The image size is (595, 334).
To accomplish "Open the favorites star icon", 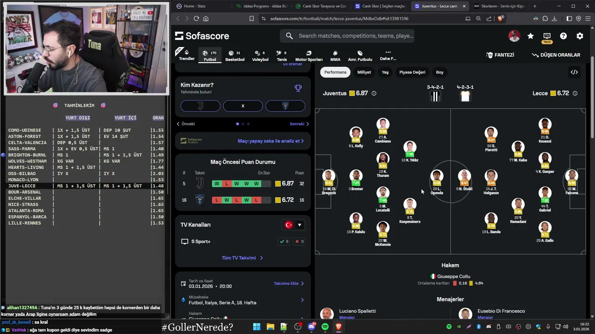I will pyautogui.click(x=530, y=36).
